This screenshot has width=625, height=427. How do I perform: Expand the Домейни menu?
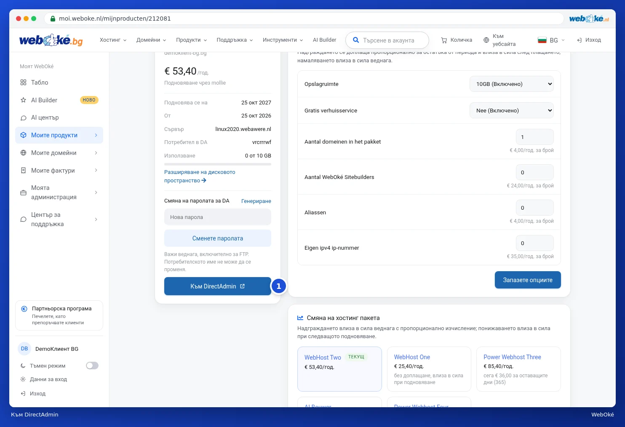click(151, 40)
